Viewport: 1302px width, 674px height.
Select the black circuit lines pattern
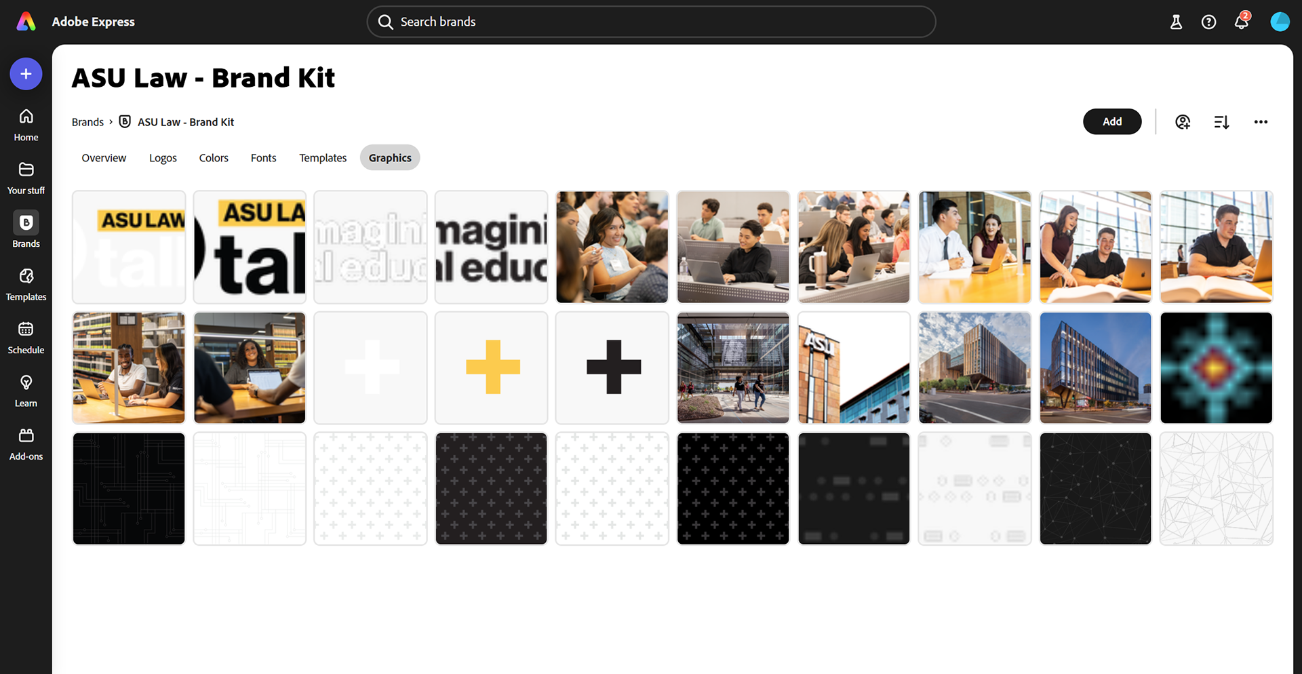pyautogui.click(x=129, y=489)
